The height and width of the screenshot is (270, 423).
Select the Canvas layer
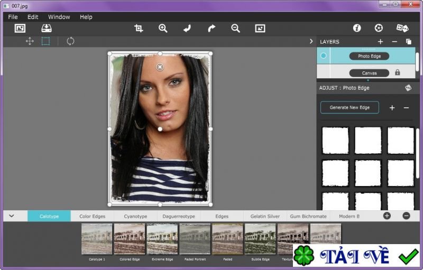click(x=369, y=73)
